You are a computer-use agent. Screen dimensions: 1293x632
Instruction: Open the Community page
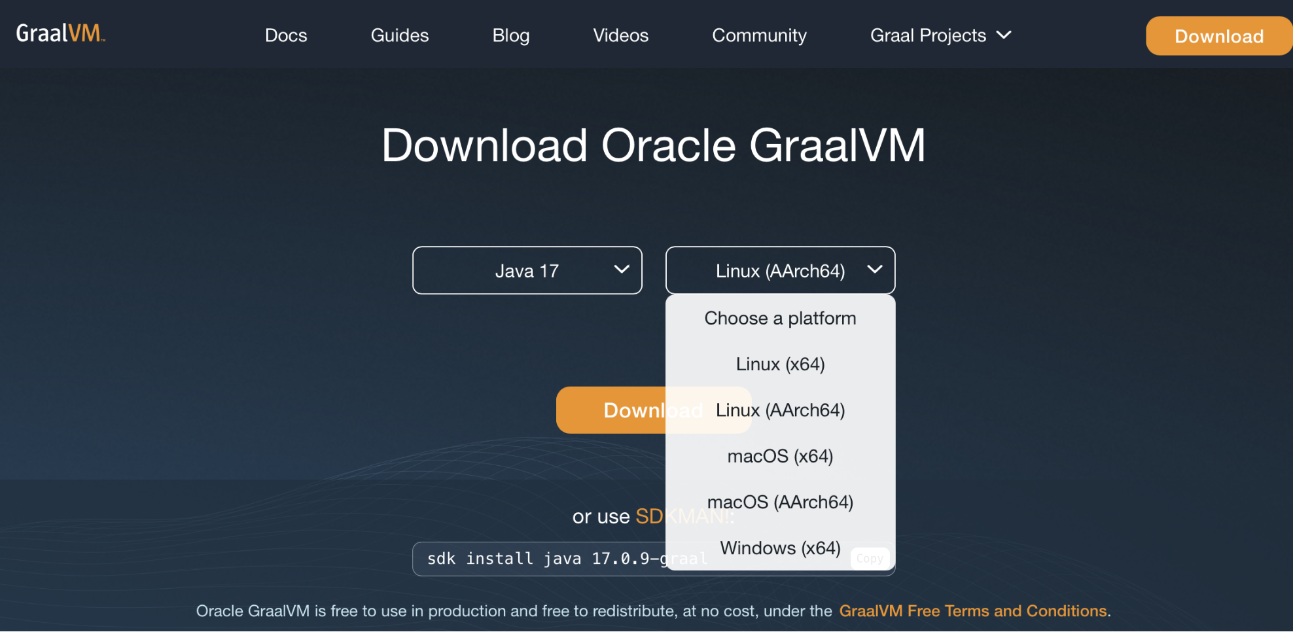[759, 35]
